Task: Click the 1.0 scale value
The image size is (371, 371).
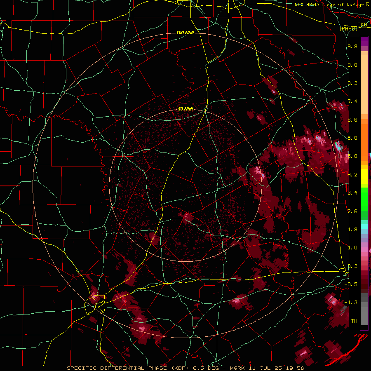Action: point(352,248)
